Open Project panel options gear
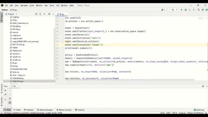208x117 pixels. [x=49, y=14]
